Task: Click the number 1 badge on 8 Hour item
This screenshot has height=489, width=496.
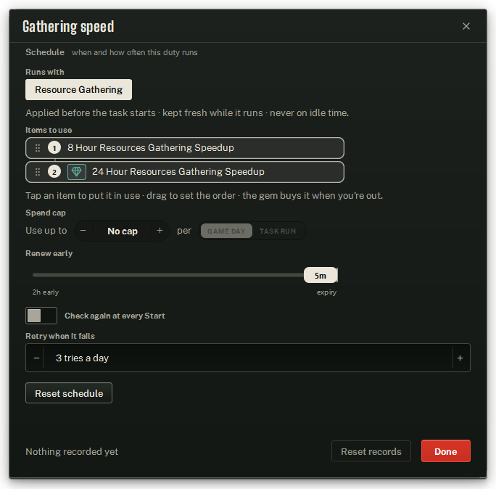Action: 54,148
